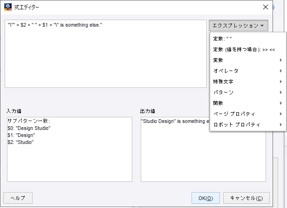Click inside the expression text area

click(106, 54)
